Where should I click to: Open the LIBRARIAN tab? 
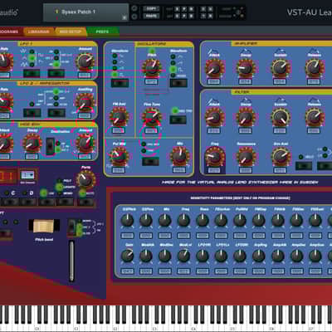point(39,32)
